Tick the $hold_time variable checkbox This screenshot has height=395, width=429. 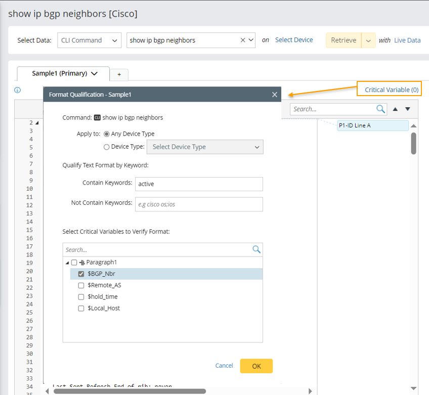(x=81, y=297)
